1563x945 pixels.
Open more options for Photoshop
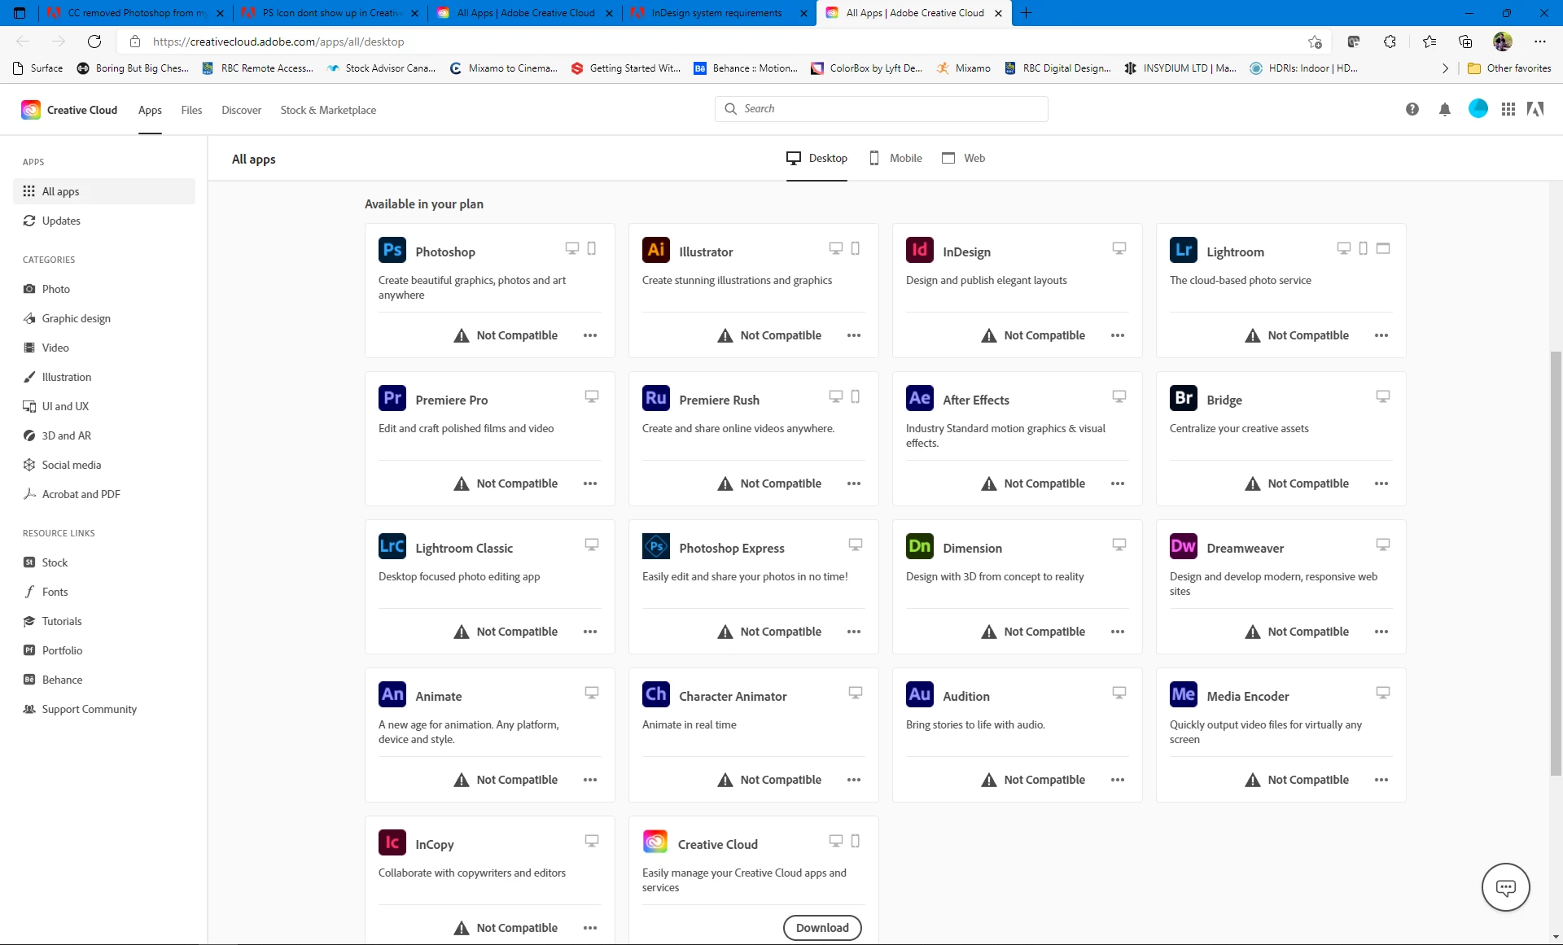[590, 335]
